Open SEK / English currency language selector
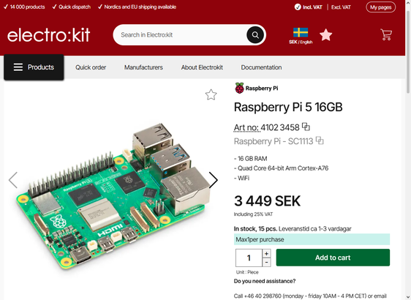The width and height of the screenshot is (411, 300). 301,36
